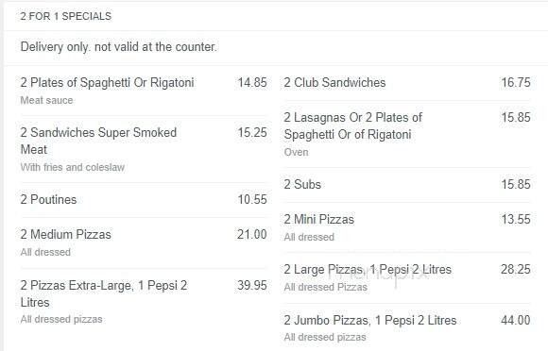Click the 'Oven' description under Lasagnas
Screen dimensions: 548x351
click(297, 152)
